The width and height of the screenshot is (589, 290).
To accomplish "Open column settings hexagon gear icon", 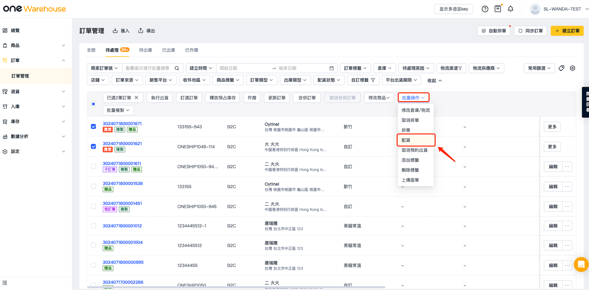I will point(572,68).
